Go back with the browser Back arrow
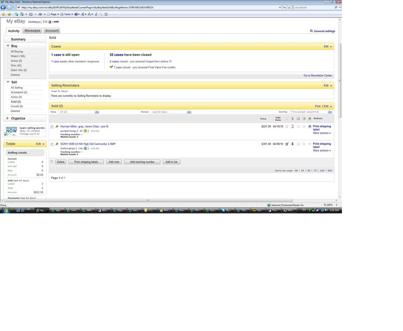The image size is (403, 331). pyautogui.click(x=3, y=7)
